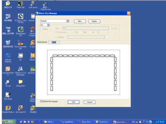166x124 pixels.
Task: Toggle the Shift modifier checkbox
Action: tap(81, 32)
